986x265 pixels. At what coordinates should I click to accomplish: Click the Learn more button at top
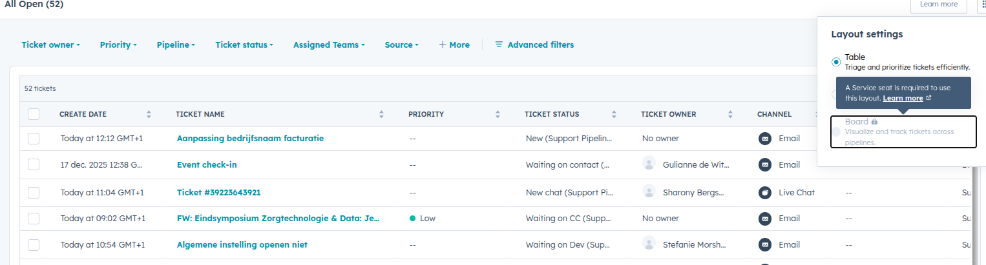(938, 5)
